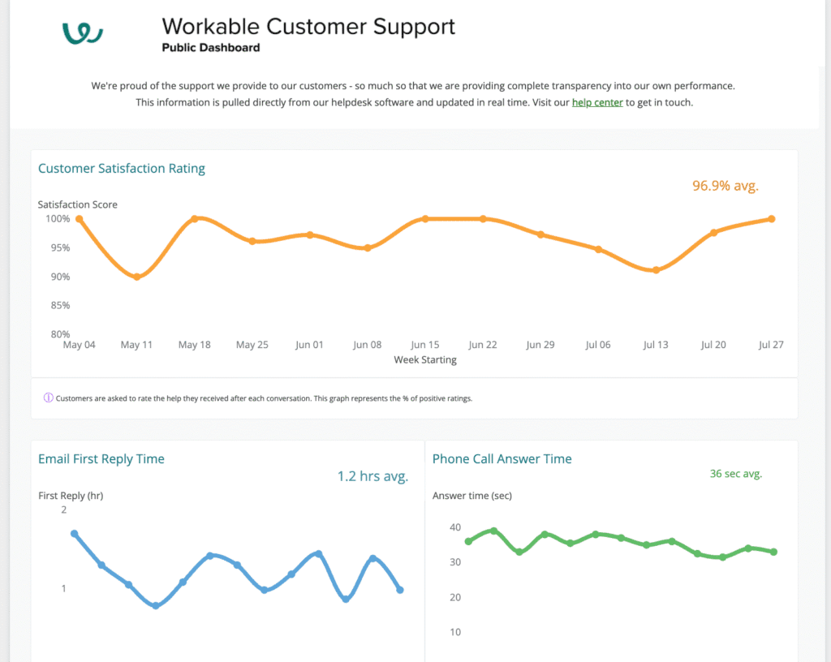Click the Jun 08 satisfaction data point
This screenshot has width=831, height=662.
click(368, 247)
